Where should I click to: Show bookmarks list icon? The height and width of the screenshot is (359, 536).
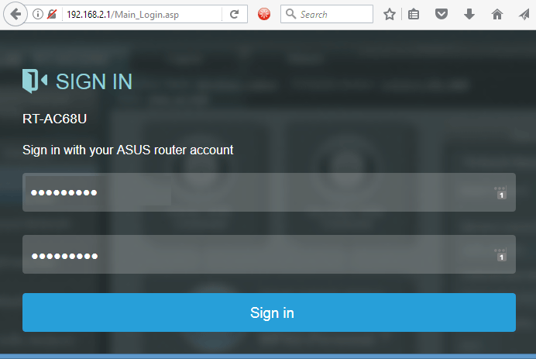tap(414, 15)
